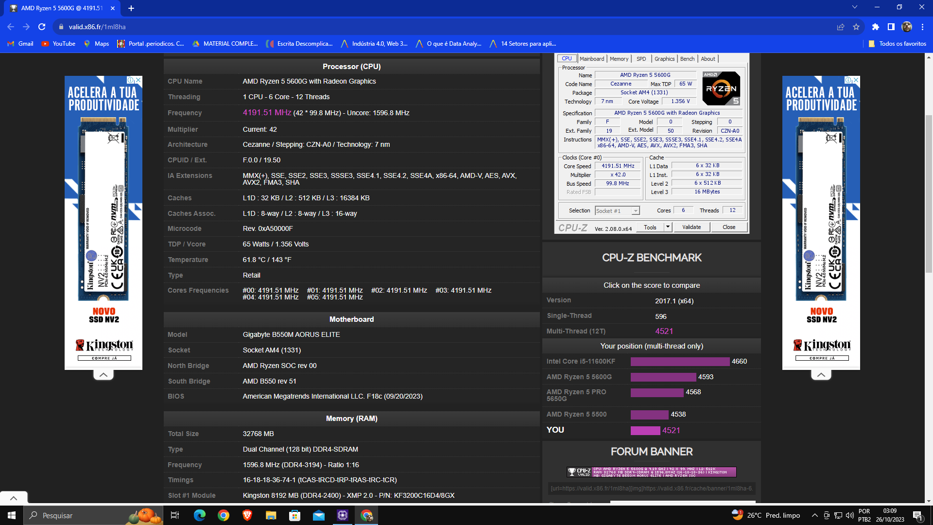Screen dimensions: 933x525
Task: Bookmark this page with the star icon
Action: [x=856, y=27]
